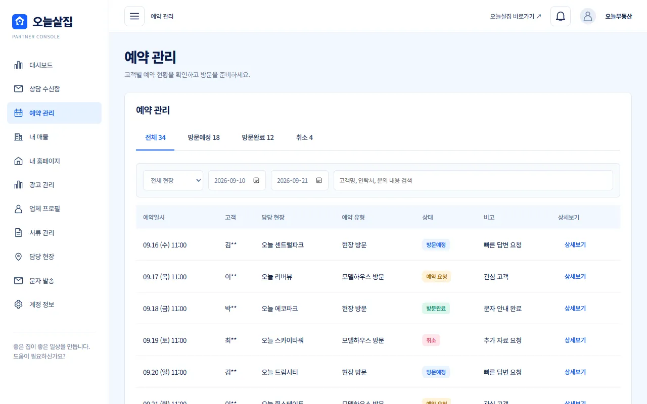
Task: Switch to the 취소 4 tab
Action: pyautogui.click(x=304, y=137)
